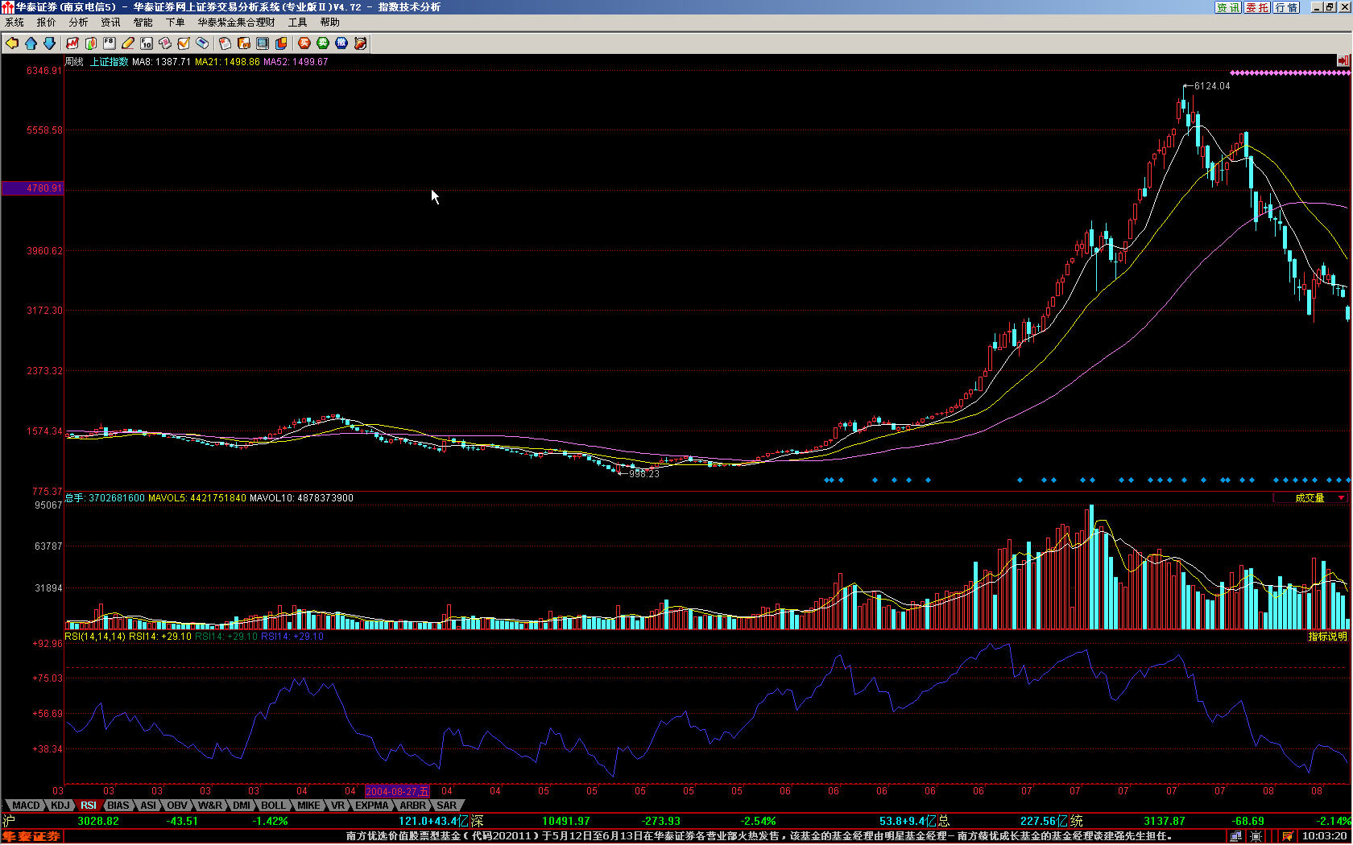
Task: Click the 行情 button in title bar
Action: [1286, 7]
